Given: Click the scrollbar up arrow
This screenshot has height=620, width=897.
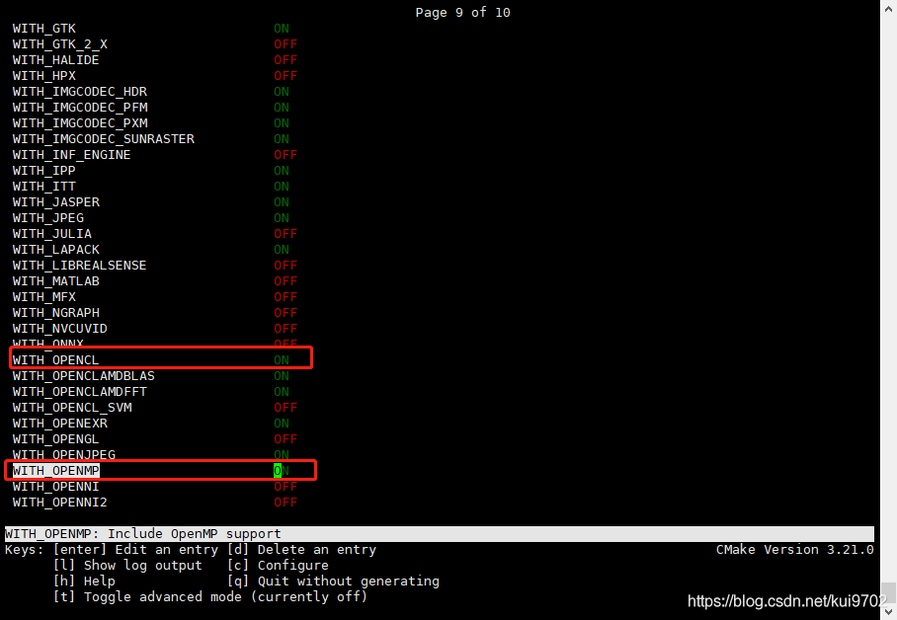Looking at the screenshot, I should (x=888, y=8).
